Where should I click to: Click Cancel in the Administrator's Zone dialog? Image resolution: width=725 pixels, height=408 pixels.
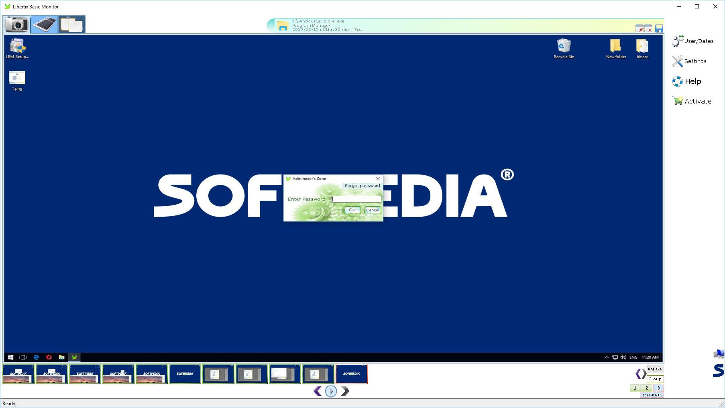coord(373,210)
